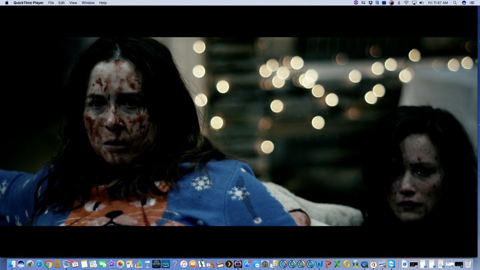480x270 pixels.
Task: Open Google Chrome from the Dock
Action: pos(48,264)
